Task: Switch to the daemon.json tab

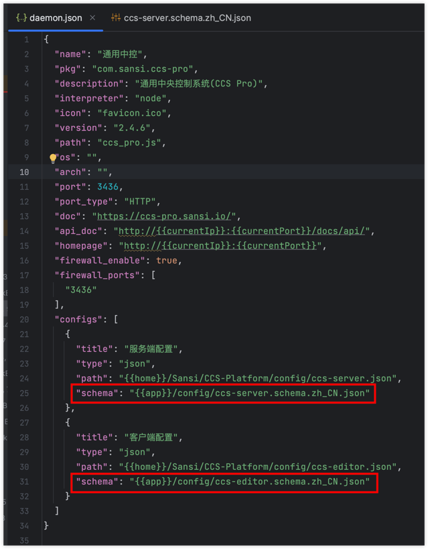Action: pos(56,18)
